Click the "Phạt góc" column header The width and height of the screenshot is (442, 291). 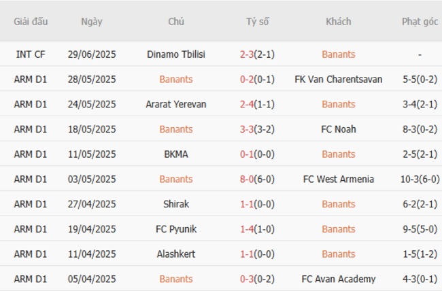(x=420, y=22)
